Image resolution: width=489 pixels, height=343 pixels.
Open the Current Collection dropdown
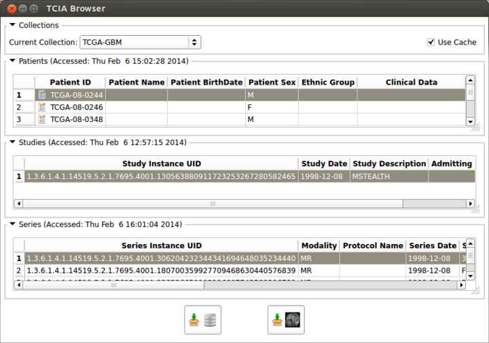[140, 42]
